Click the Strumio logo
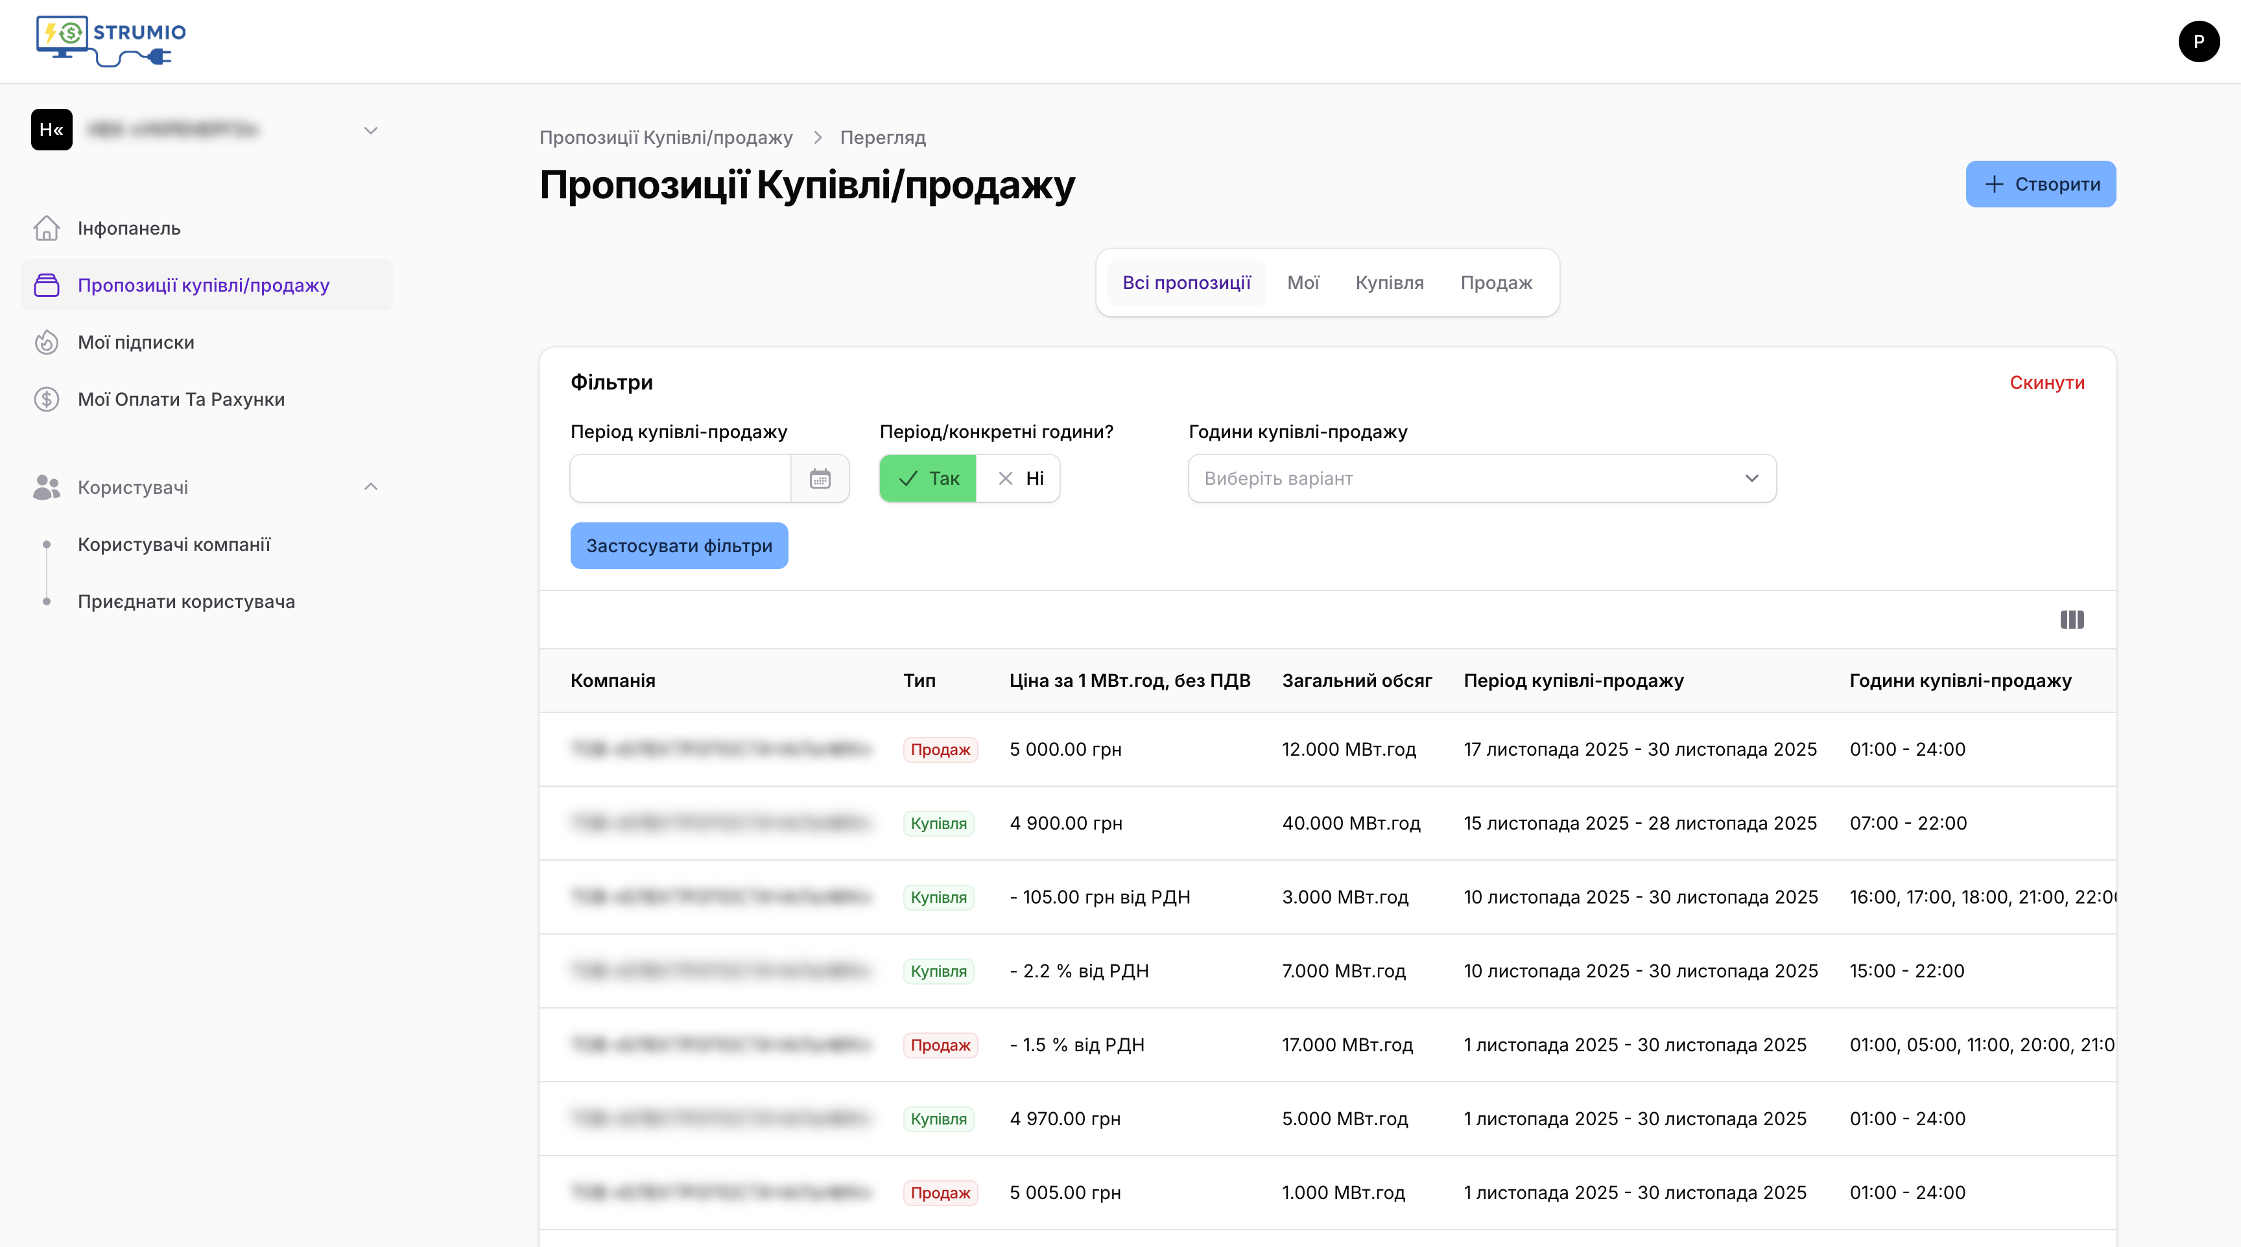2241x1247 pixels. (110, 40)
